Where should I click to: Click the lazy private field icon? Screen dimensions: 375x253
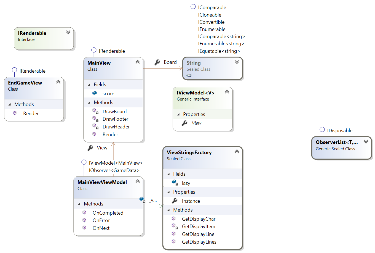pyautogui.click(x=175, y=183)
